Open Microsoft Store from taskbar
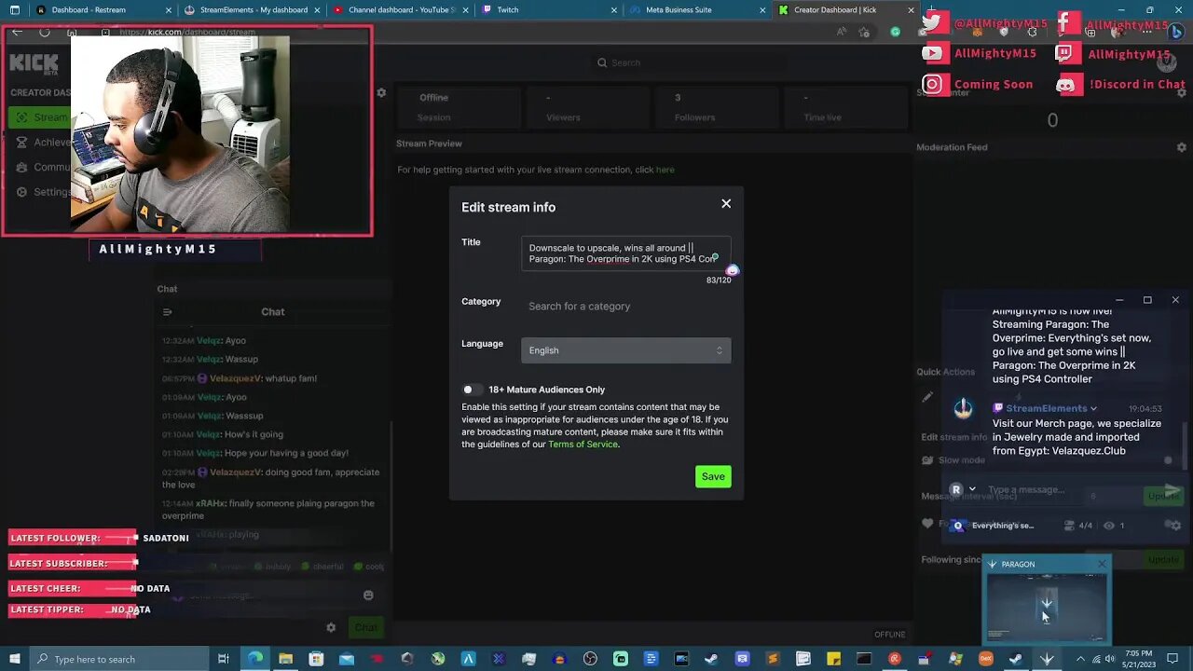 [x=316, y=659]
